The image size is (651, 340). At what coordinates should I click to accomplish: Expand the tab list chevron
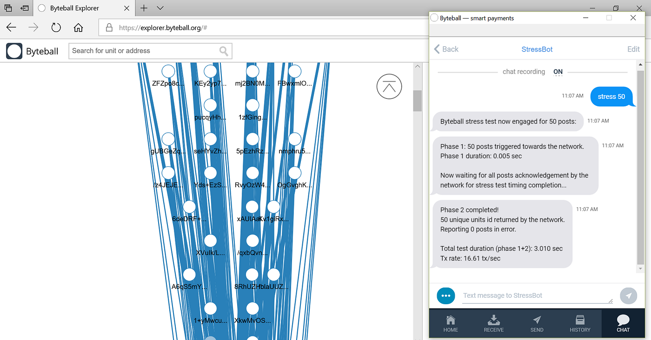click(160, 8)
